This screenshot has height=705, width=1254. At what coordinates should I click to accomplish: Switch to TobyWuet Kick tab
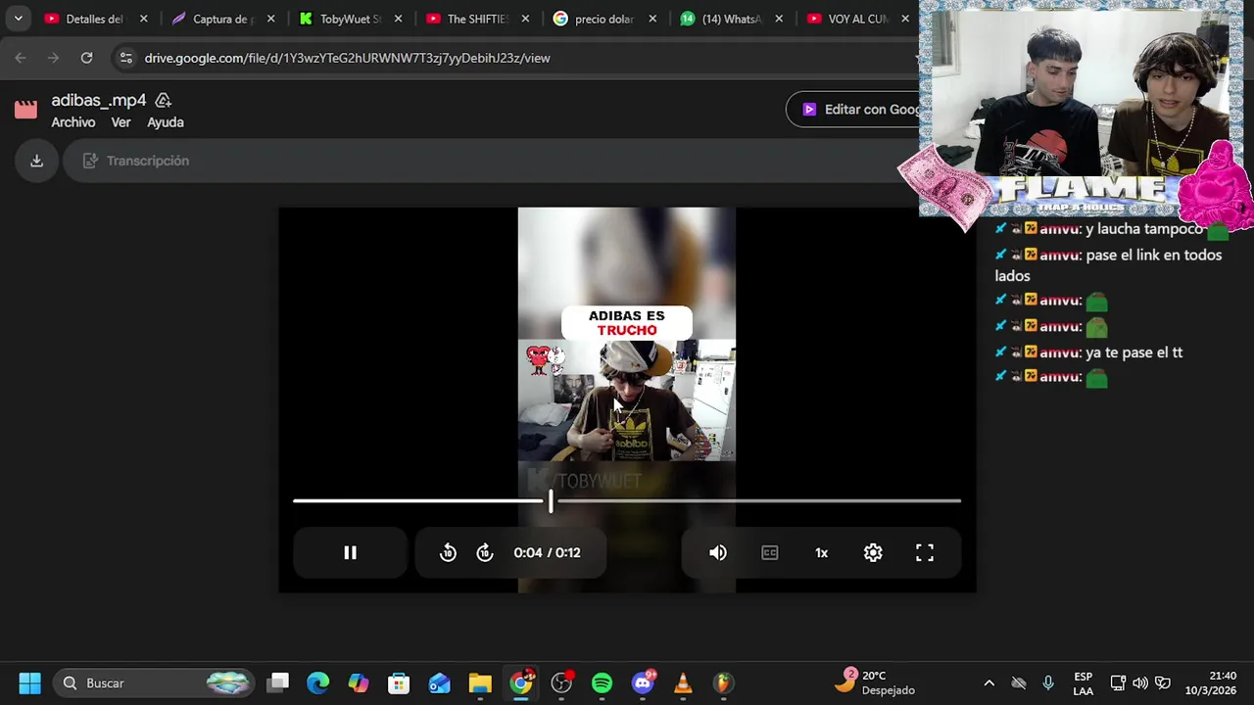pos(351,19)
